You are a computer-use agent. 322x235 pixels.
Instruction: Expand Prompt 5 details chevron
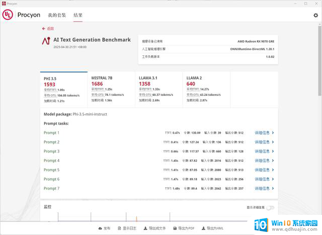pos(273,170)
